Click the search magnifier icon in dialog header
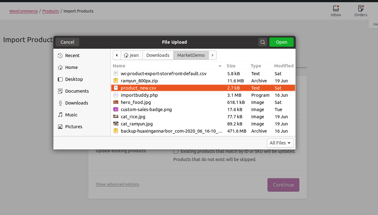378x215 pixels. (263, 42)
